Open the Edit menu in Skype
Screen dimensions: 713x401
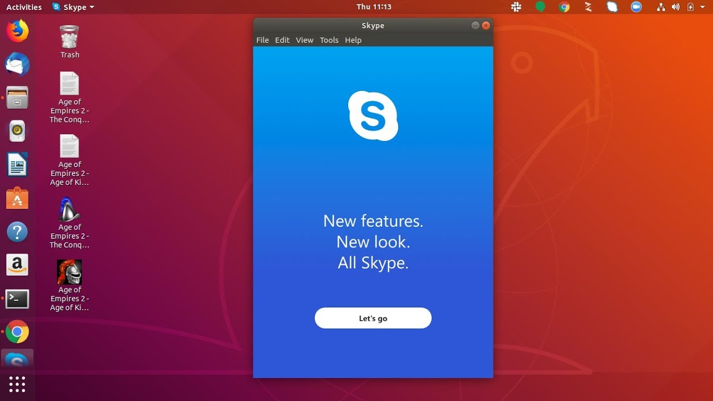point(282,40)
